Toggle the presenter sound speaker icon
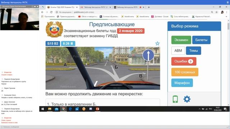The width and height of the screenshot is (230, 129). click(37, 6)
